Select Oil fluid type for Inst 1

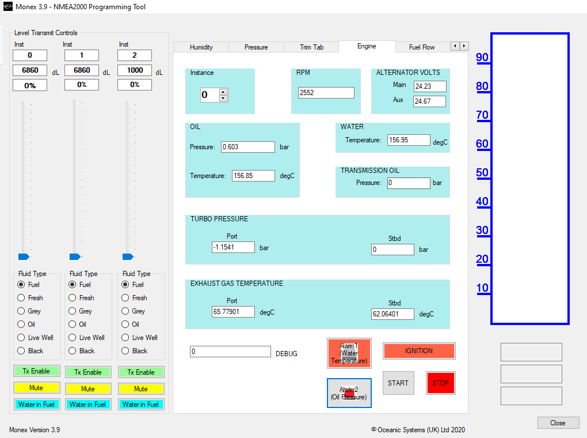click(78, 324)
